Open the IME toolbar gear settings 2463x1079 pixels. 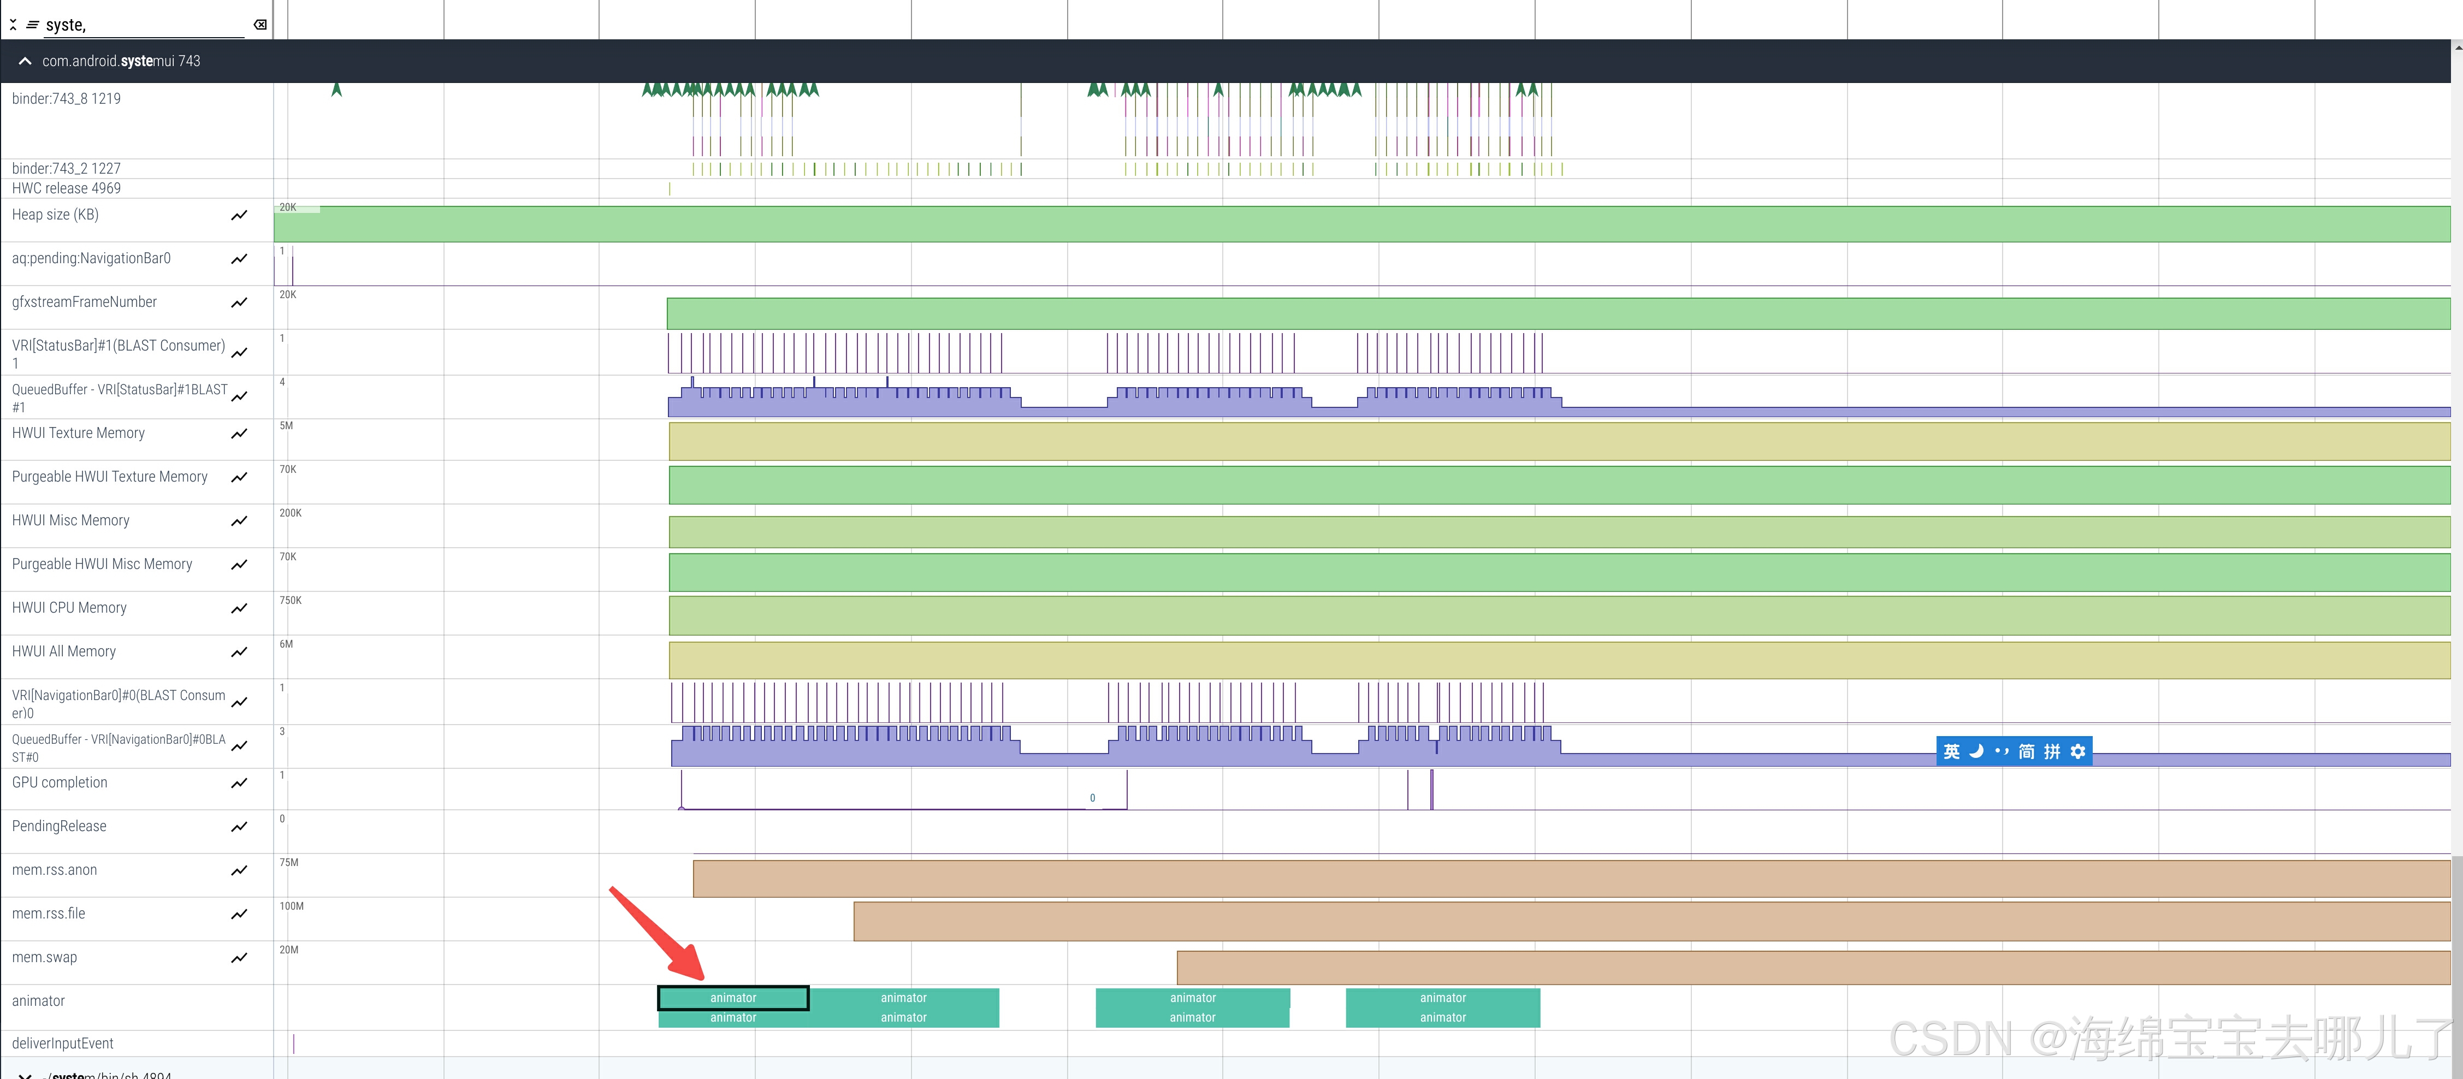2077,752
